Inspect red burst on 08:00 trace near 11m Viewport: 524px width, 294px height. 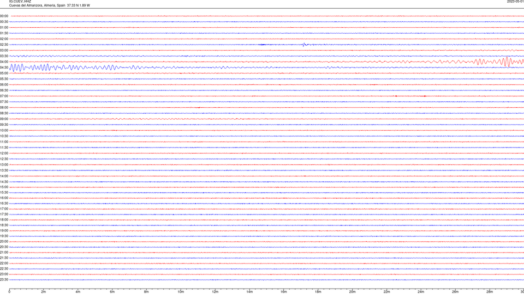199,107
